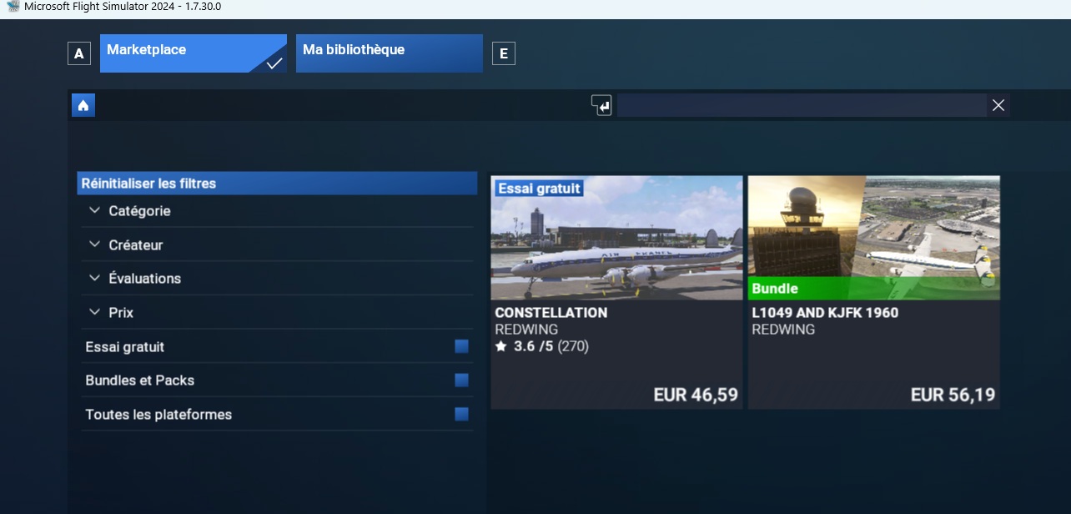The height and width of the screenshot is (514, 1071).
Task: Toggle the Essai gratuit filter checkbox
Action: (x=461, y=346)
